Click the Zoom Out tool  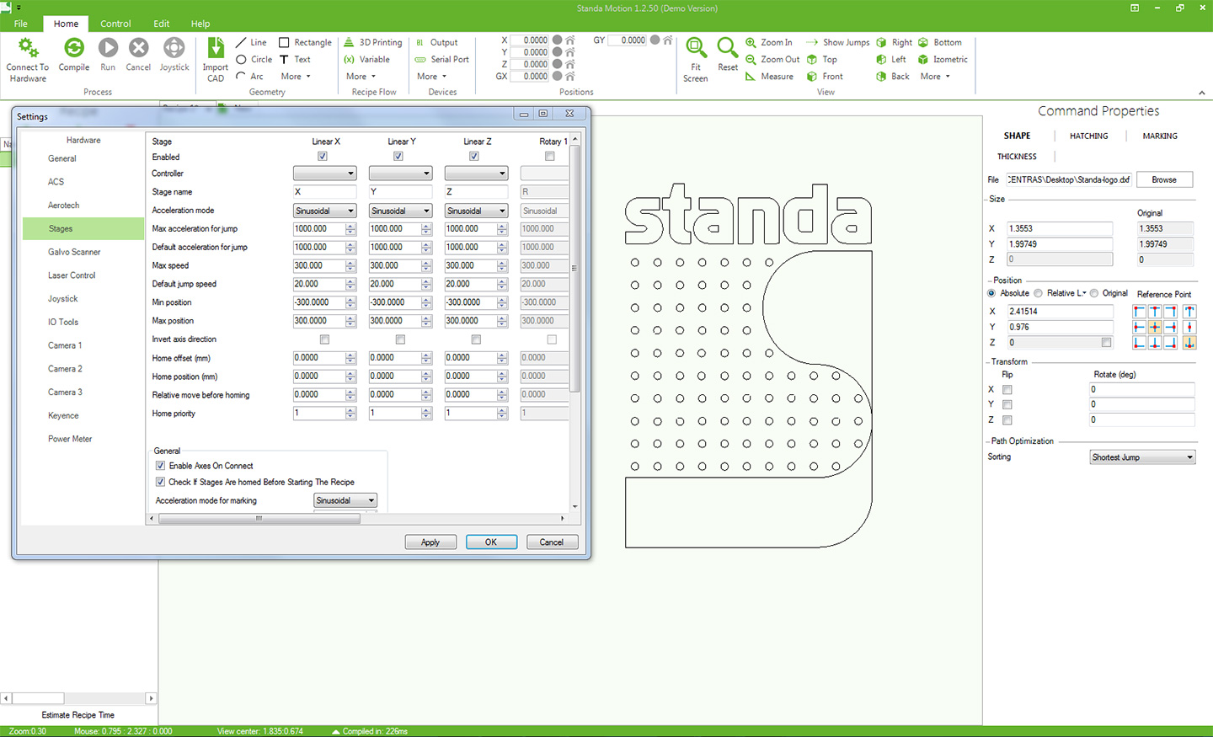(x=772, y=59)
